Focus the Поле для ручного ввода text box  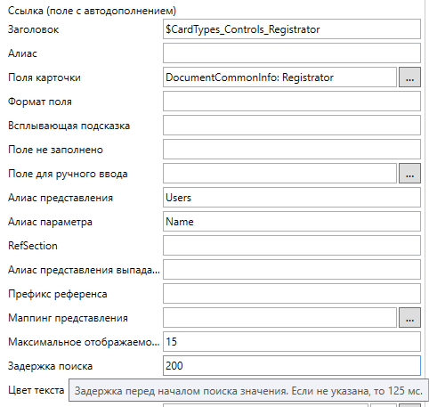tap(279, 174)
